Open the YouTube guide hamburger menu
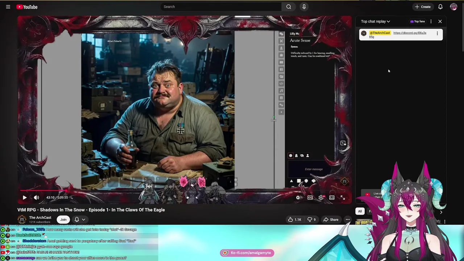Viewport: 464px width, 261px height. coord(8,7)
